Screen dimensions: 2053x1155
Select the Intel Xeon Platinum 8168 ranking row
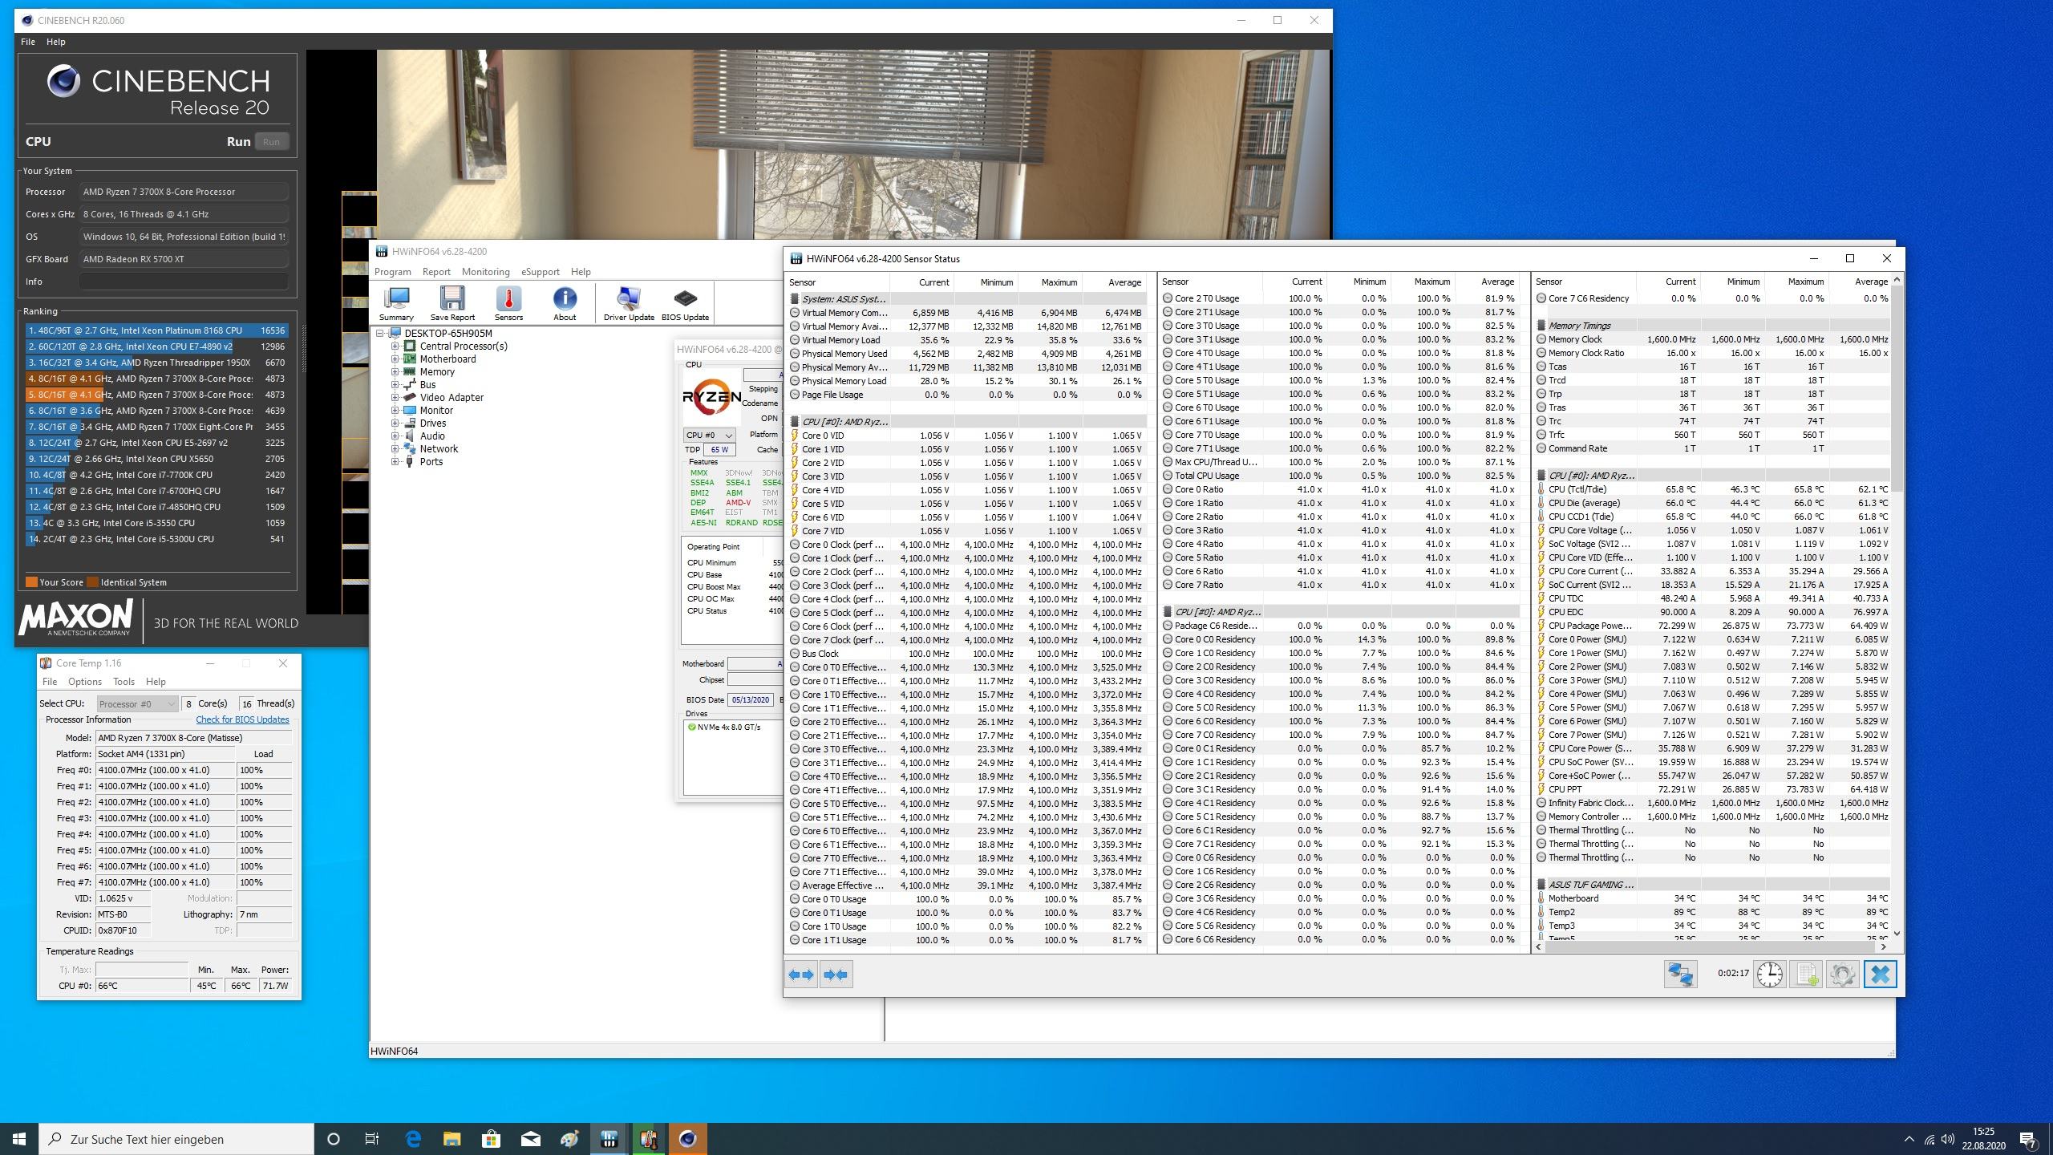[x=157, y=330]
